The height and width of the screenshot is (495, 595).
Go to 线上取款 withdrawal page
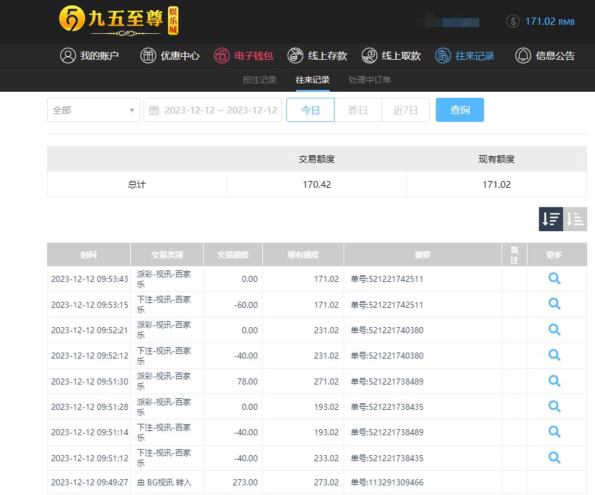391,56
